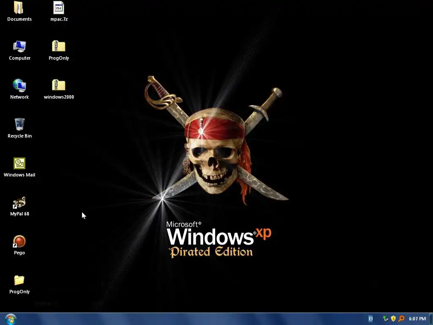Open the yellow security shield alert
This screenshot has height=325, width=433.
click(x=394, y=319)
